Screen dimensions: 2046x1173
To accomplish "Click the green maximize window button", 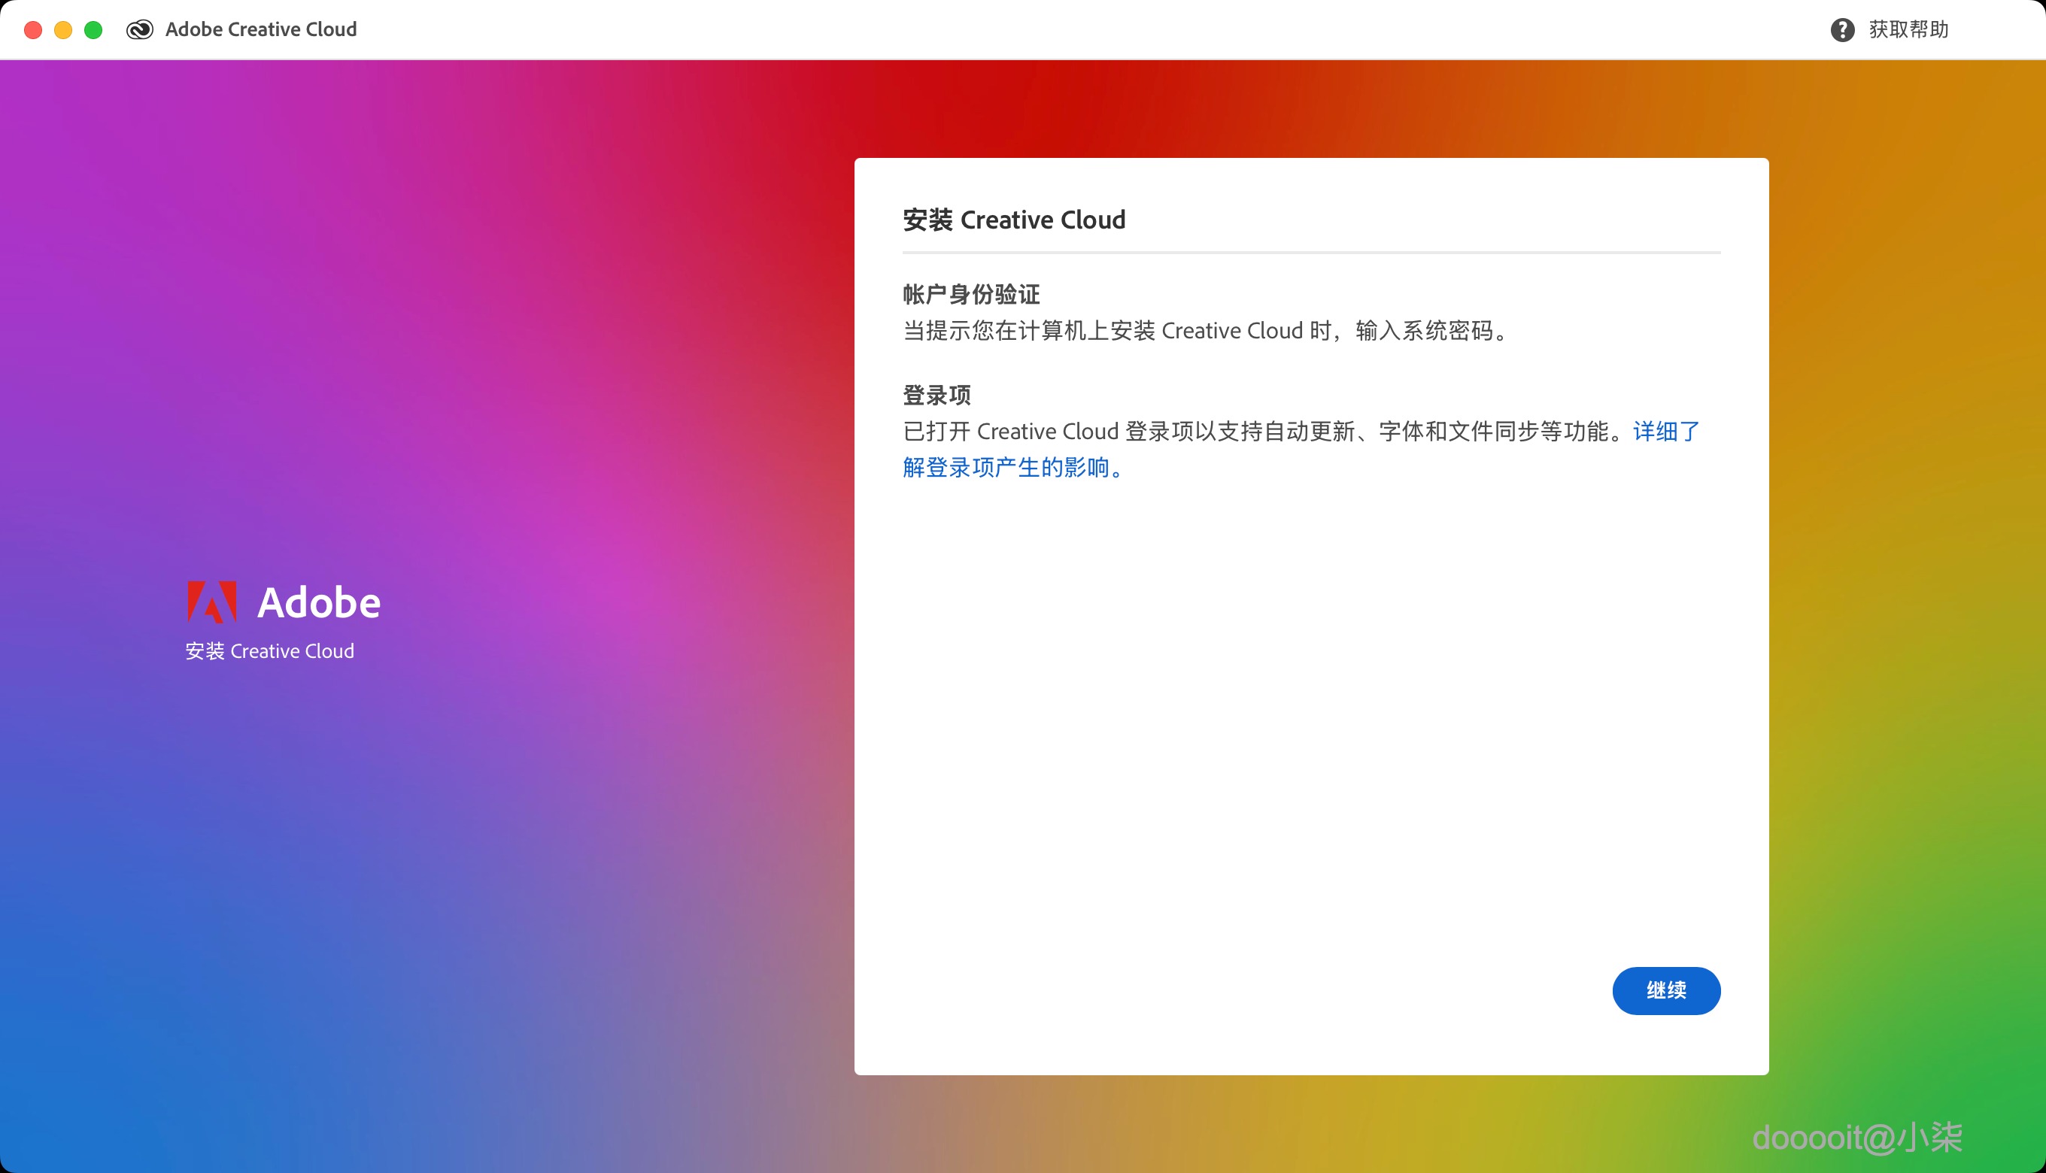I will point(94,29).
